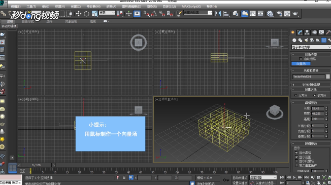Select the Cameras category icon
The height and width of the screenshot is (185, 331).
(x=312, y=40)
